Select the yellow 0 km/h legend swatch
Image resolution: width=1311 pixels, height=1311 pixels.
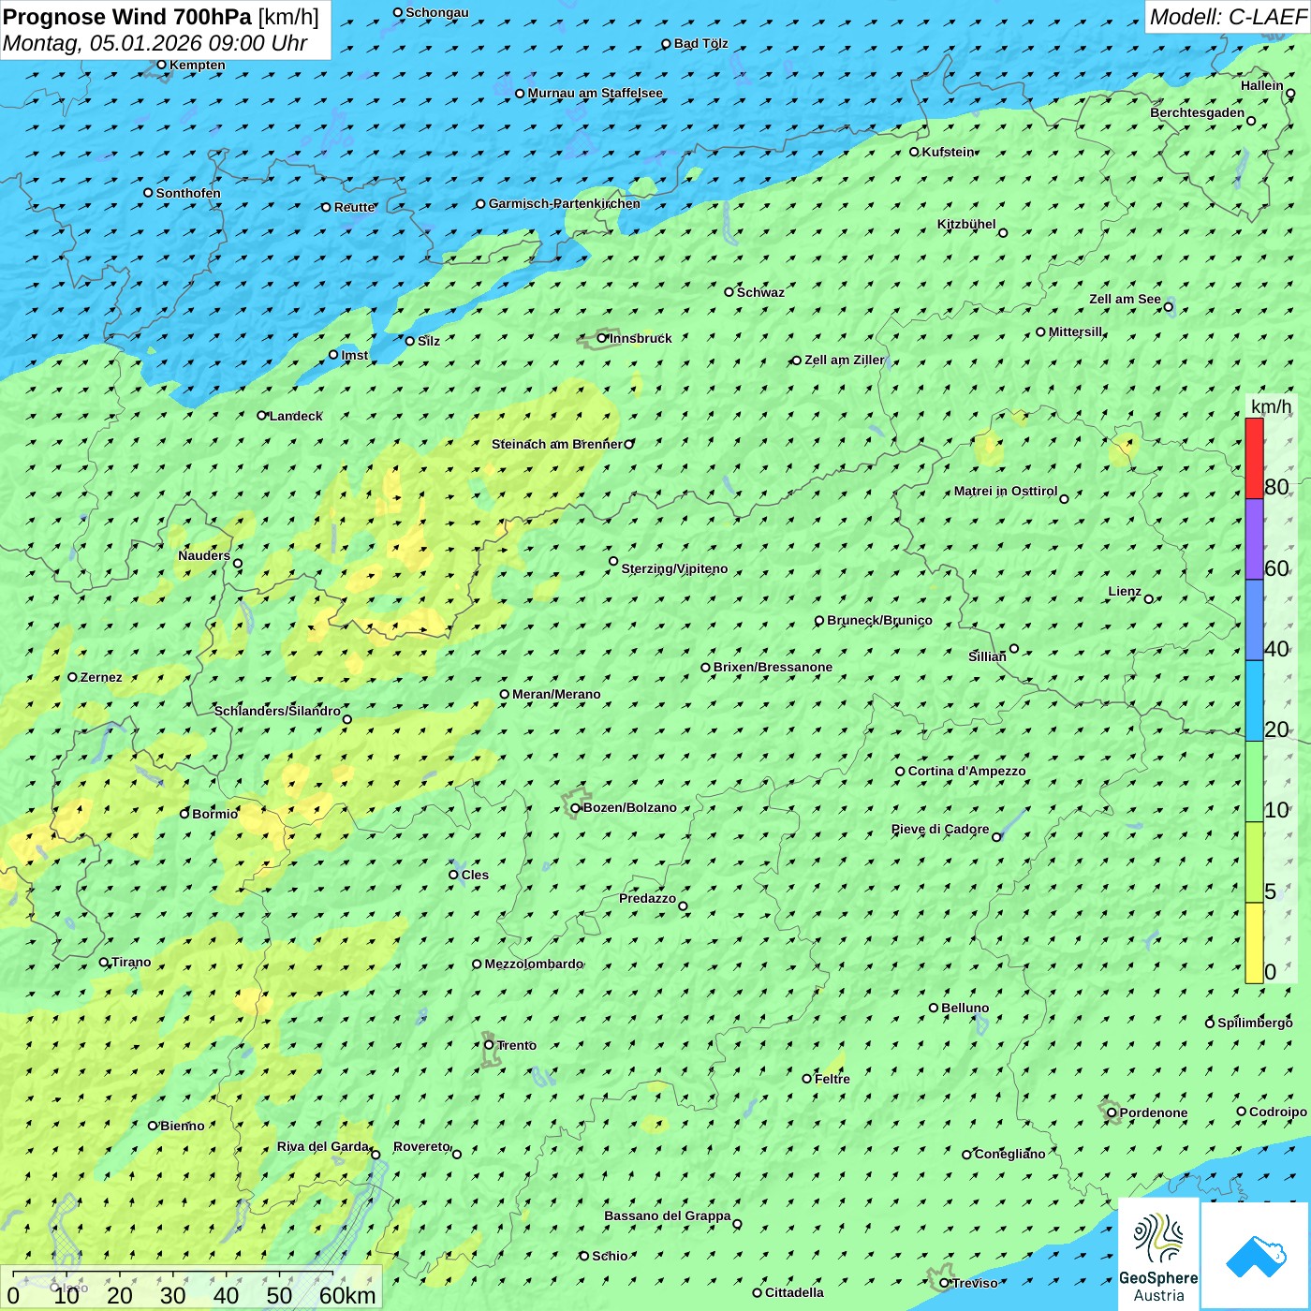point(1254,943)
